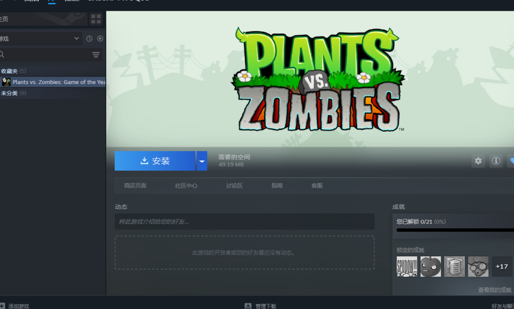Click the clock icon for recent games

pyautogui.click(x=89, y=39)
